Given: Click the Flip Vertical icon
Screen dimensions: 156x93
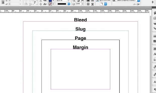Looking at the screenshot, I should point(30,4).
